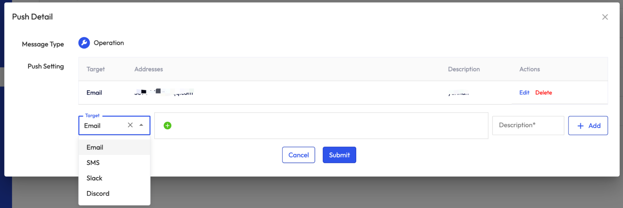Choose SMS from the Target options list
This screenshot has height=208, width=623.
click(93, 163)
